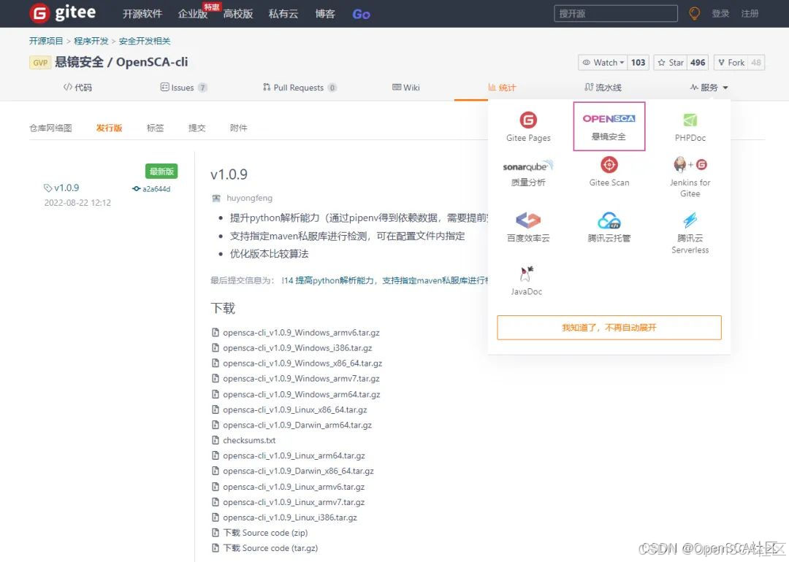Click the 最新版 badge
The image size is (789, 562).
coord(161,172)
